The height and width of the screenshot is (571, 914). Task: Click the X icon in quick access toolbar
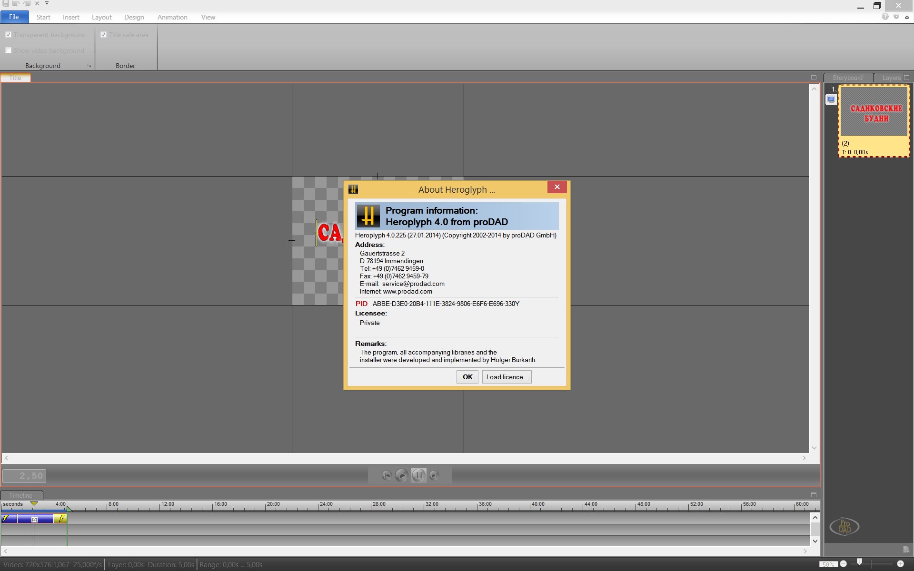[x=37, y=3]
